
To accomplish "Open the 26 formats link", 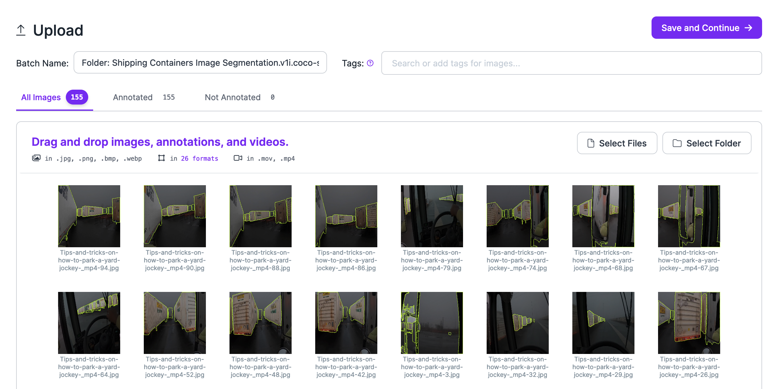I will point(199,159).
